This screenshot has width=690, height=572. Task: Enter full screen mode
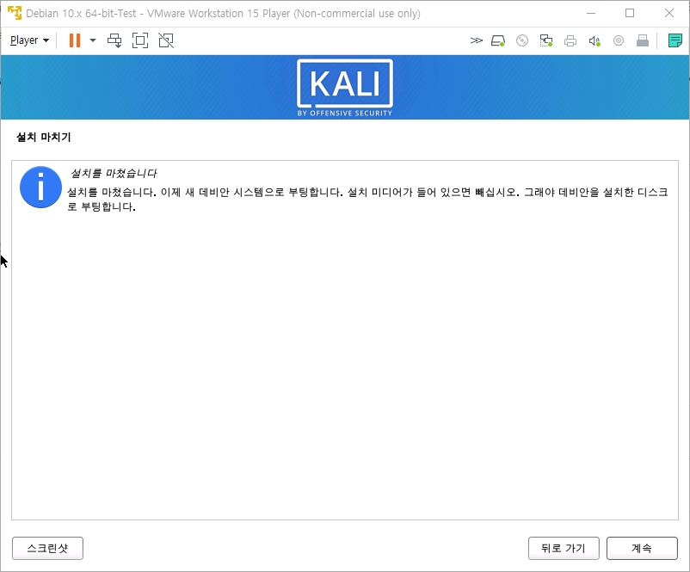(x=140, y=40)
